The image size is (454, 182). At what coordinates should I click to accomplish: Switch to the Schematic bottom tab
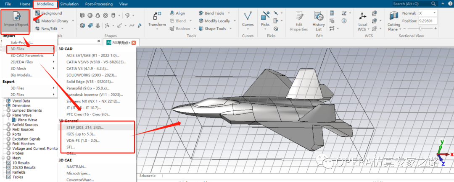point(148,176)
